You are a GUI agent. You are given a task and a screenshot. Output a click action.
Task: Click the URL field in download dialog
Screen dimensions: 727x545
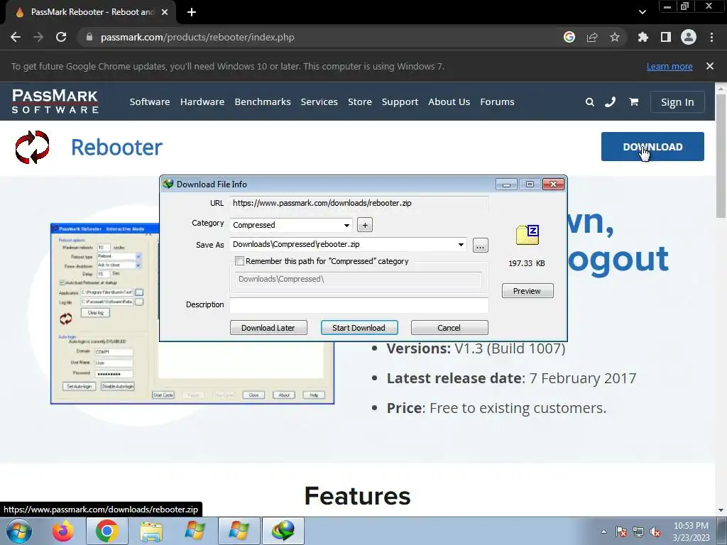tap(359, 203)
